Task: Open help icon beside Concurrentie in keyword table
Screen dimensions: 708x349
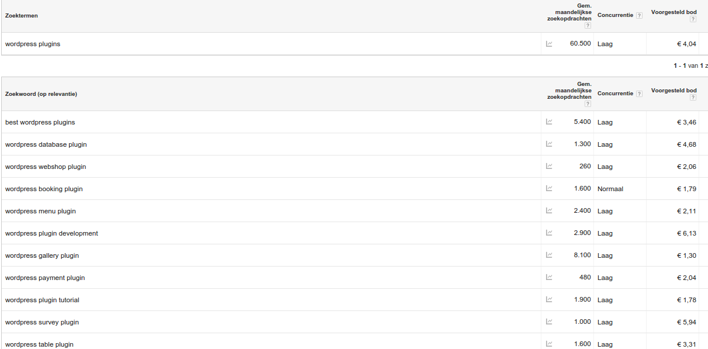Action: pyautogui.click(x=639, y=94)
